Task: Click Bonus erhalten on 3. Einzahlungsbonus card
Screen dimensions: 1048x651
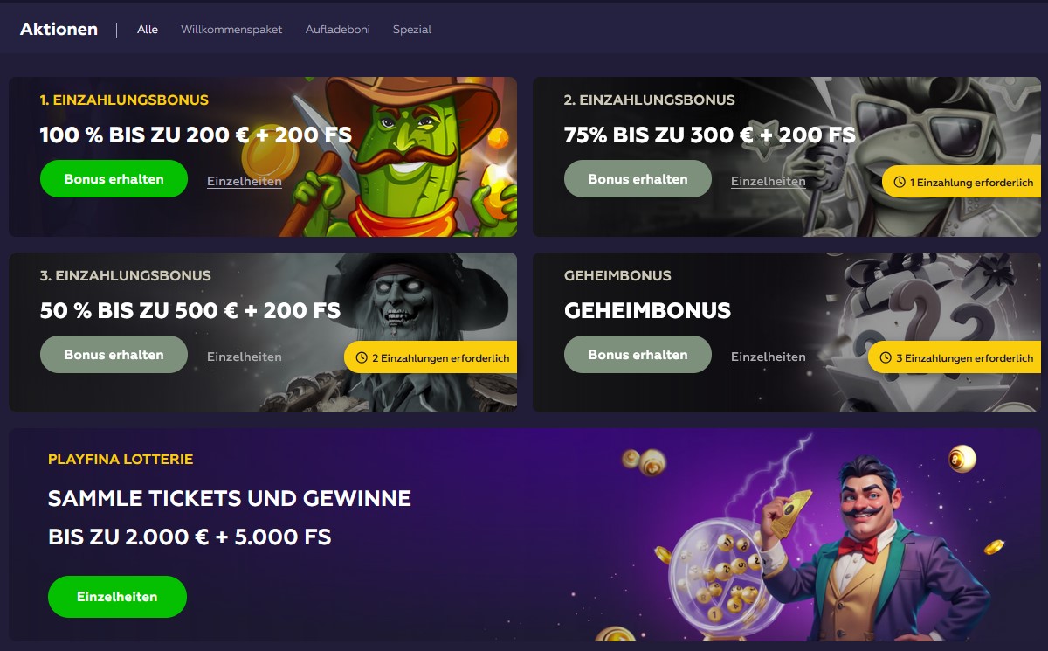Action: 114,355
